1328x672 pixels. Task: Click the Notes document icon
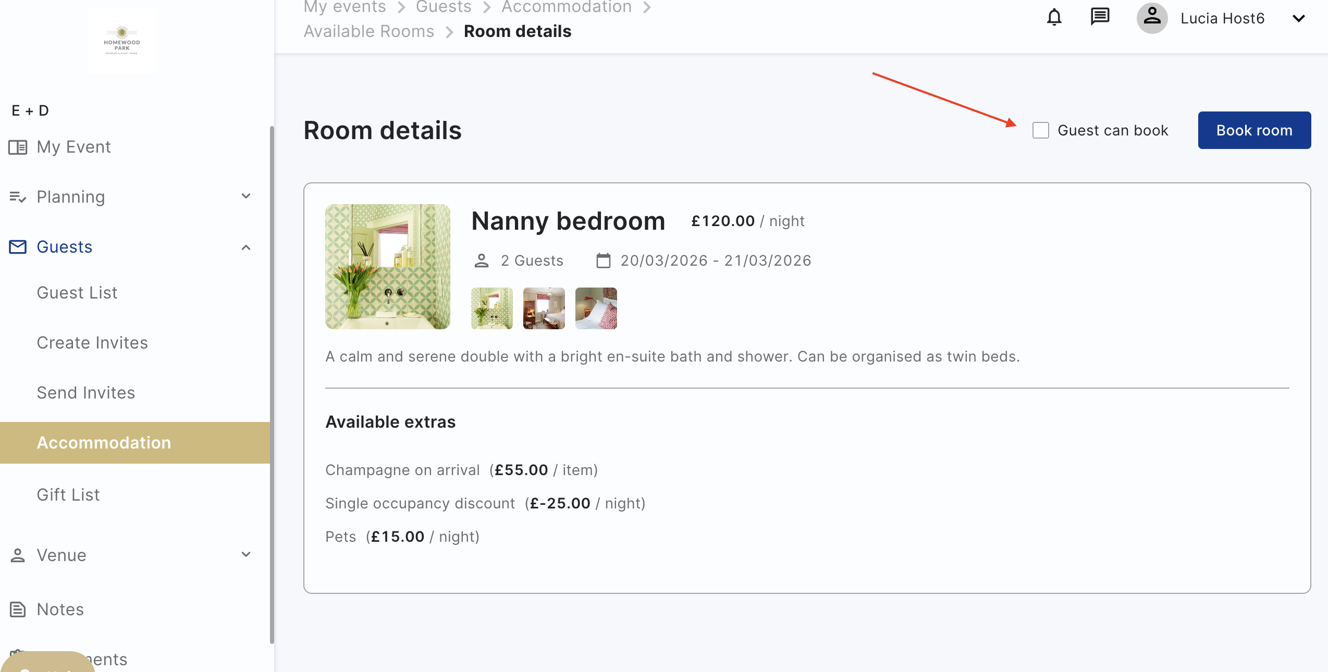tap(18, 609)
